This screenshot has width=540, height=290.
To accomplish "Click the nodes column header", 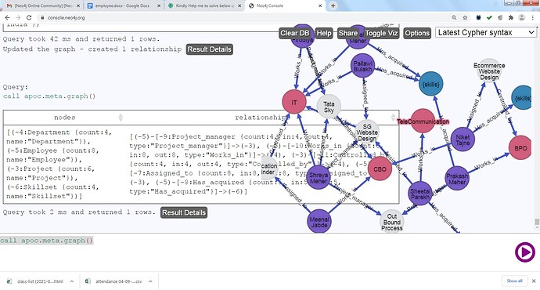I will pos(64,118).
